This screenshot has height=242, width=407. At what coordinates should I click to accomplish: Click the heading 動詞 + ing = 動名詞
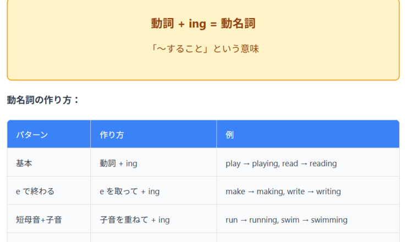coord(203,24)
